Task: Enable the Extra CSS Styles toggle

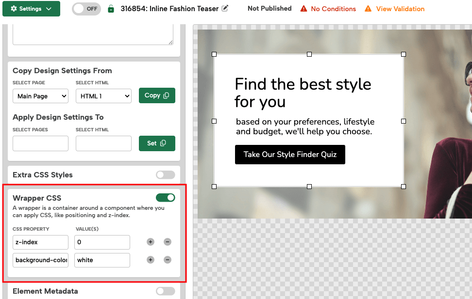Action: [165, 175]
